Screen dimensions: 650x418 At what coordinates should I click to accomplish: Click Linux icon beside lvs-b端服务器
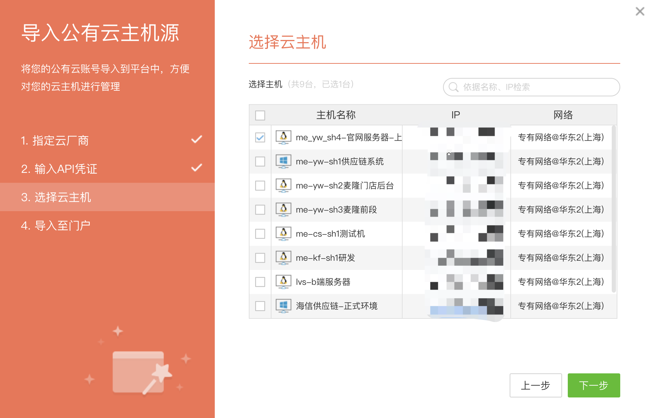(x=283, y=282)
